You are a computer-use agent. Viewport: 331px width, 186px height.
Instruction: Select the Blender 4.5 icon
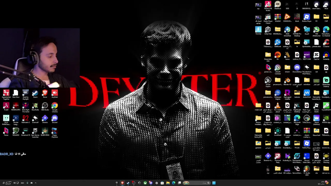(x=287, y=81)
